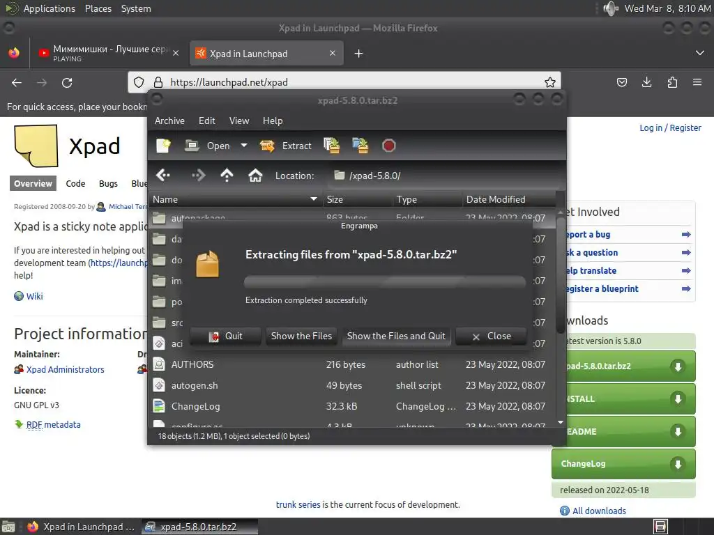Click the Extract toolbar button
This screenshot has height=535, width=714.
pos(285,146)
